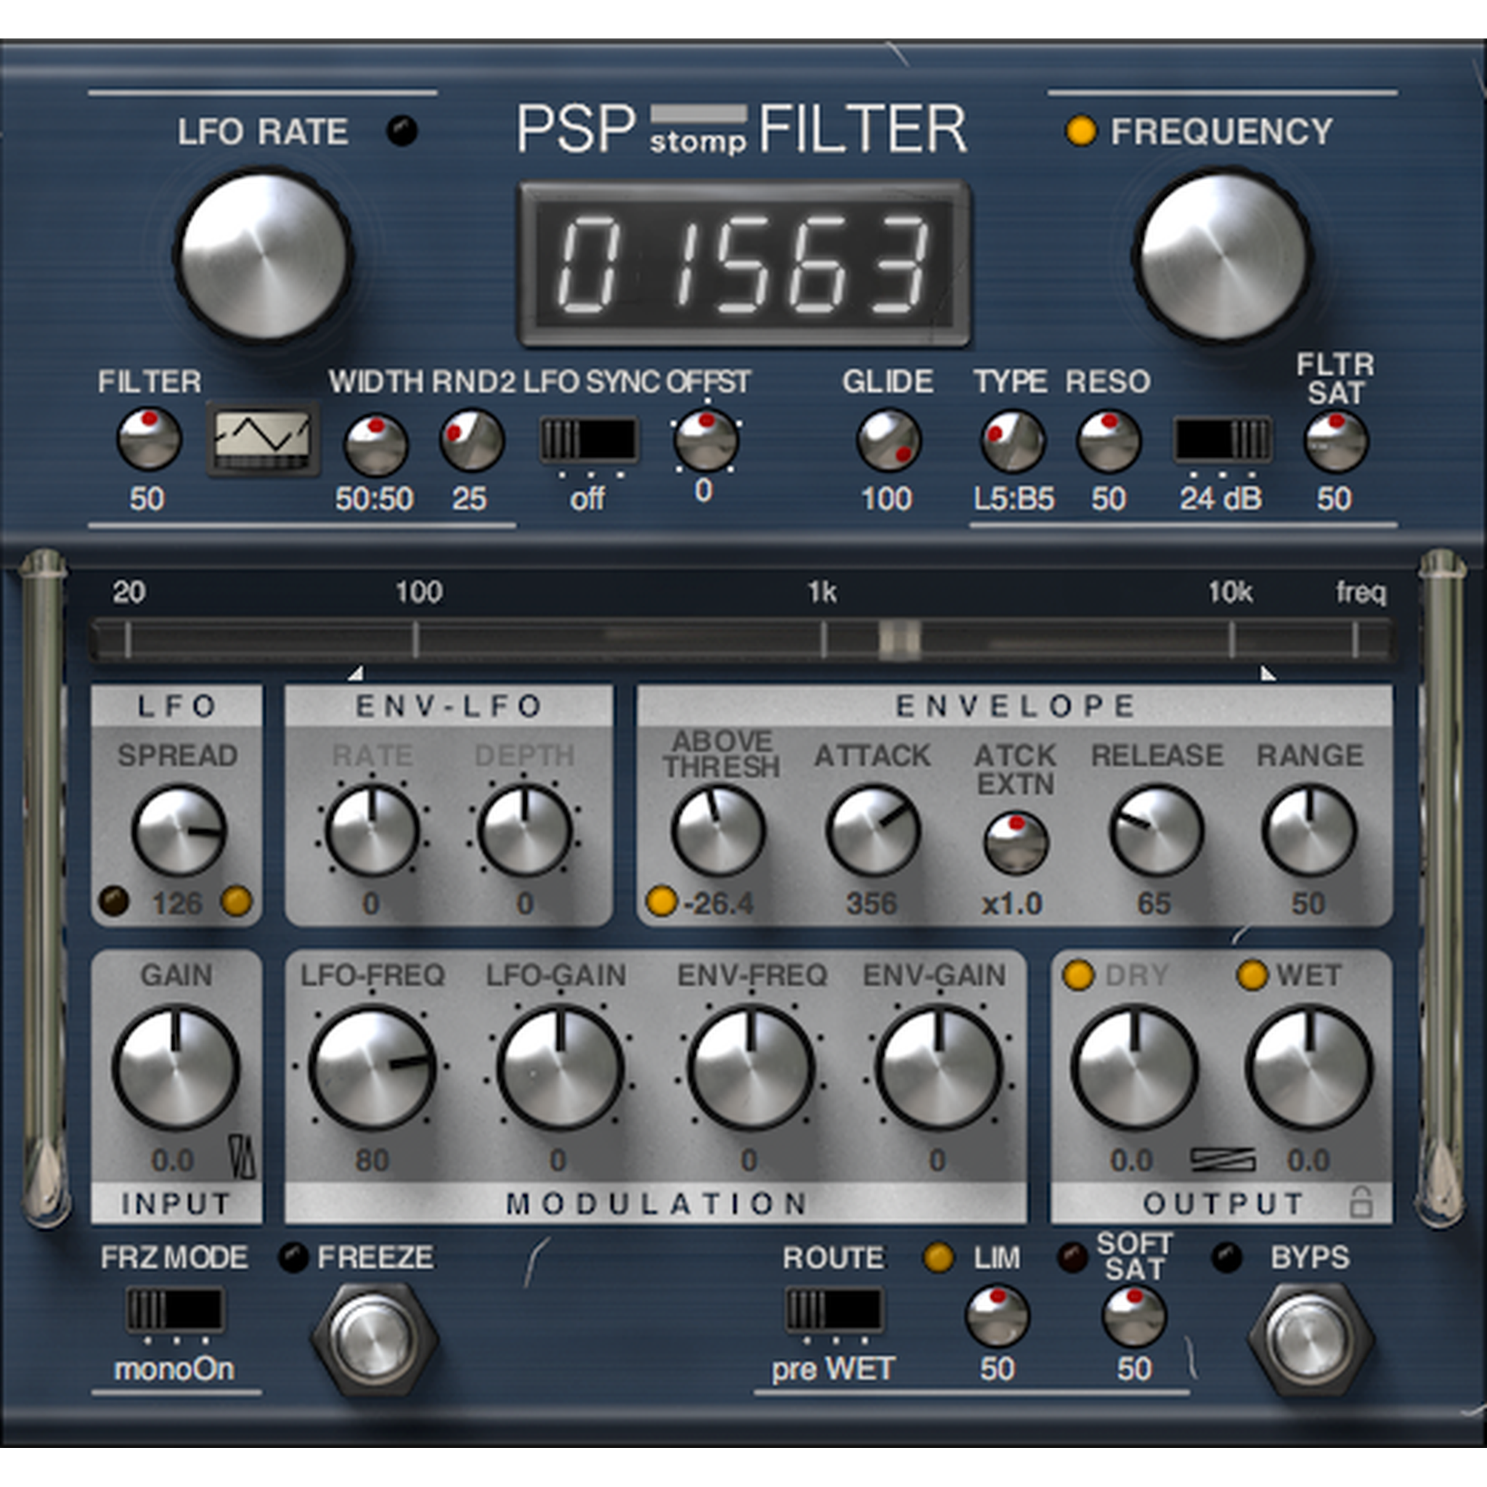Switch the LFO SYNC selector

[589, 440]
